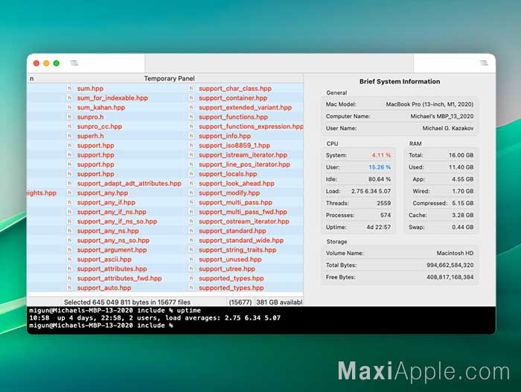
Task: Click the terminal prompt line to focus input
Action: point(101,326)
